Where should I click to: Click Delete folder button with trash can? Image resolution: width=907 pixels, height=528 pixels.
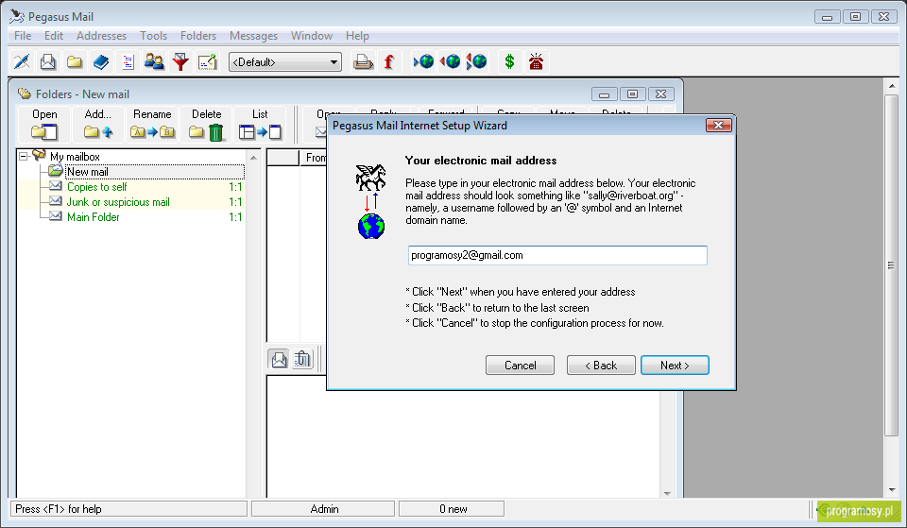coord(207,125)
